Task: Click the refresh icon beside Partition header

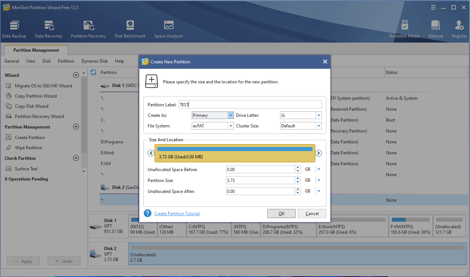Action: (x=93, y=72)
